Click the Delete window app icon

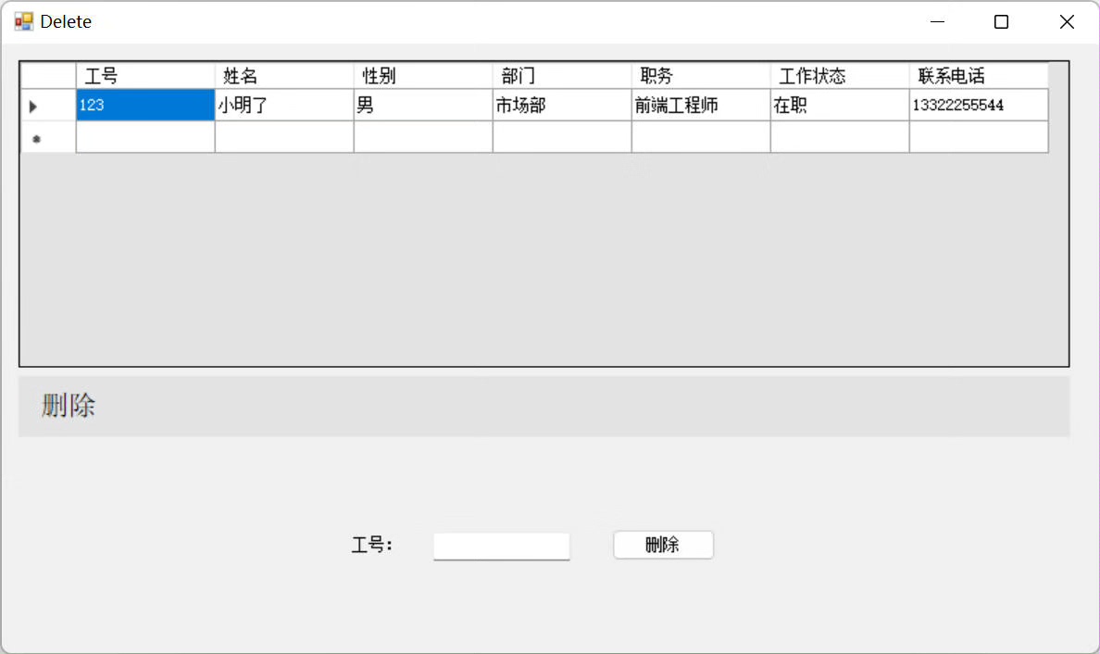click(24, 21)
